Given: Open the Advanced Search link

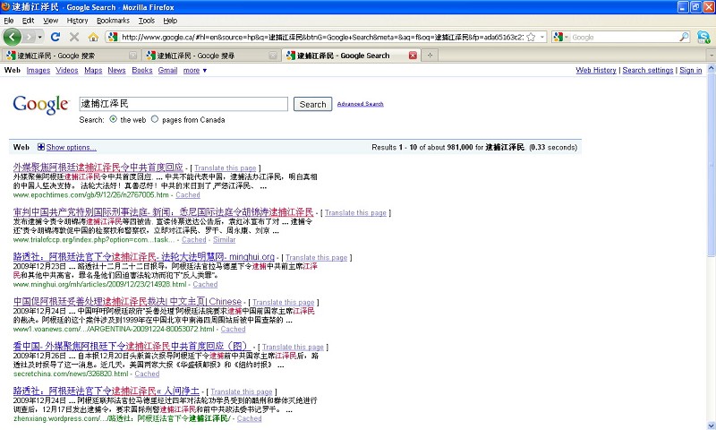Looking at the screenshot, I should (x=360, y=104).
